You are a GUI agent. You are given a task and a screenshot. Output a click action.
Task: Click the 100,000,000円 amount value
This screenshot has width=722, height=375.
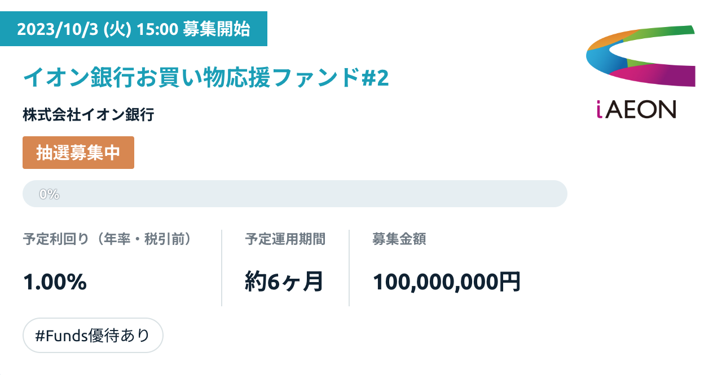447,282
